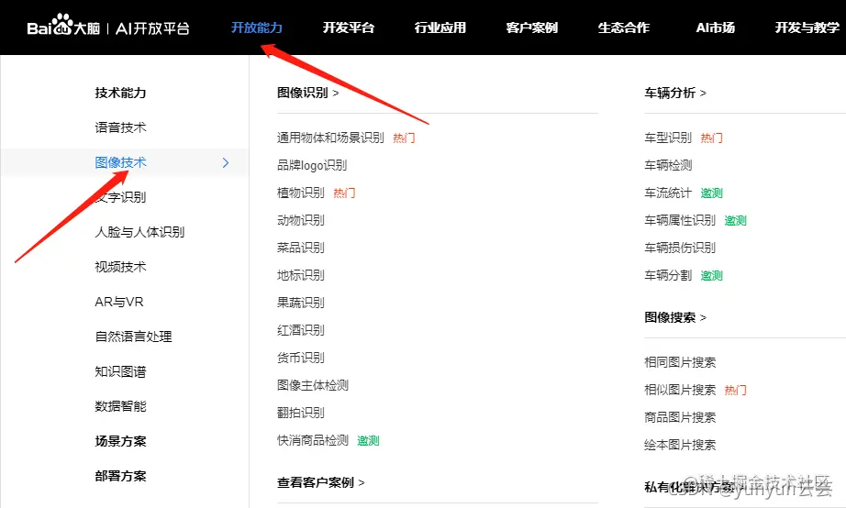
Task: Select 视频技术 in the sidebar
Action: click(120, 267)
